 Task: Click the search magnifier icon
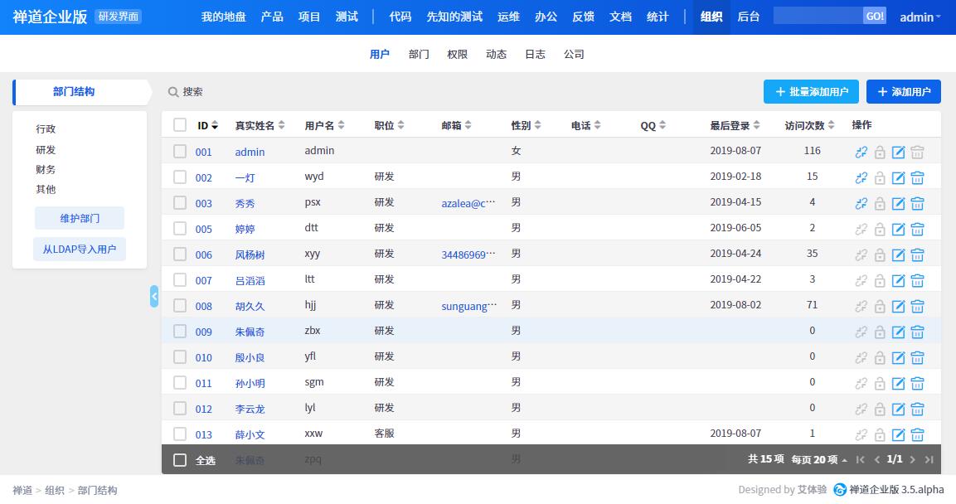click(x=173, y=92)
